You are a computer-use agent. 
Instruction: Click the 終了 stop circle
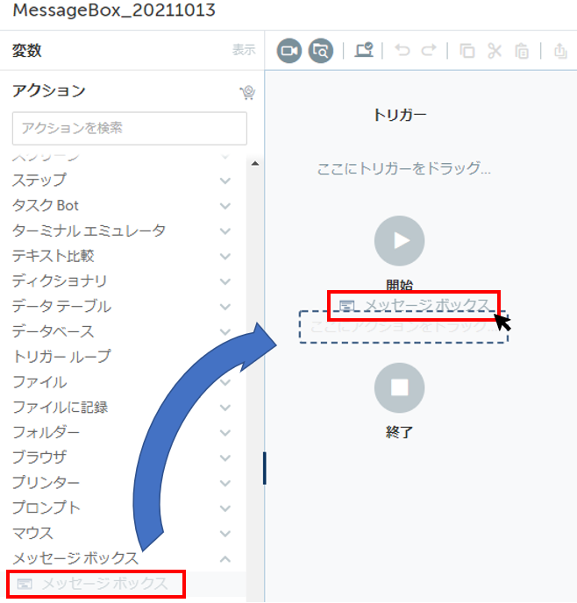(399, 387)
